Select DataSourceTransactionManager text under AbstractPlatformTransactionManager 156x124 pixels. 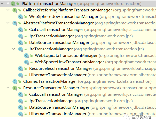[59, 43]
